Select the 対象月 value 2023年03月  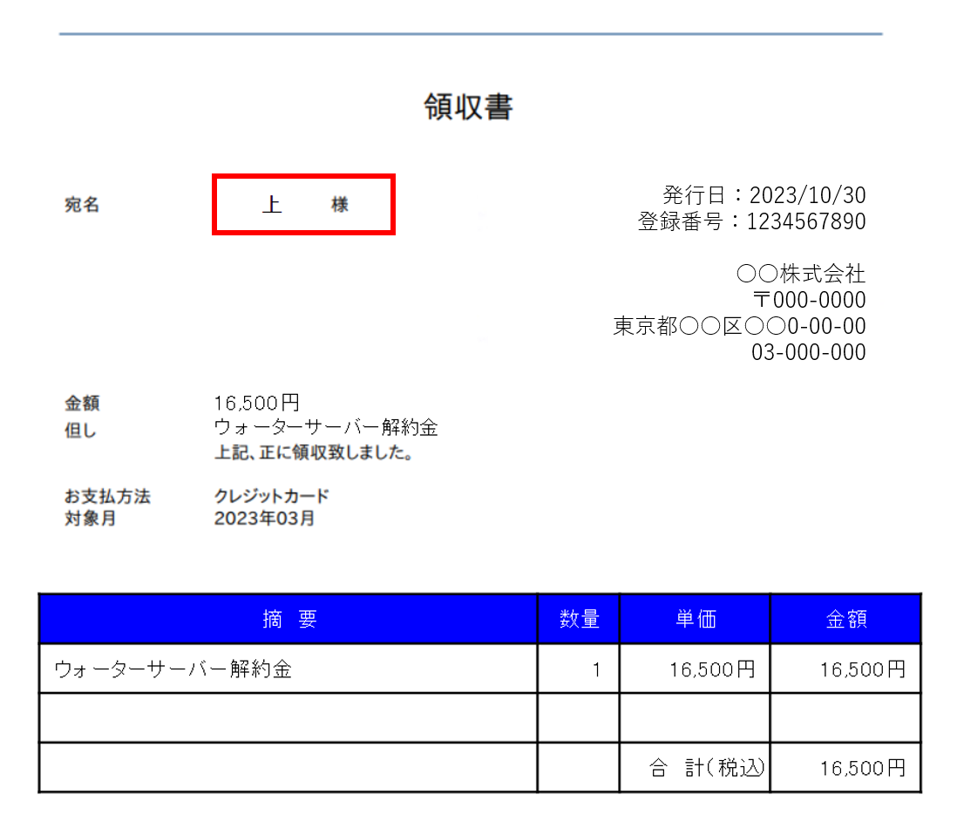pyautogui.click(x=265, y=520)
